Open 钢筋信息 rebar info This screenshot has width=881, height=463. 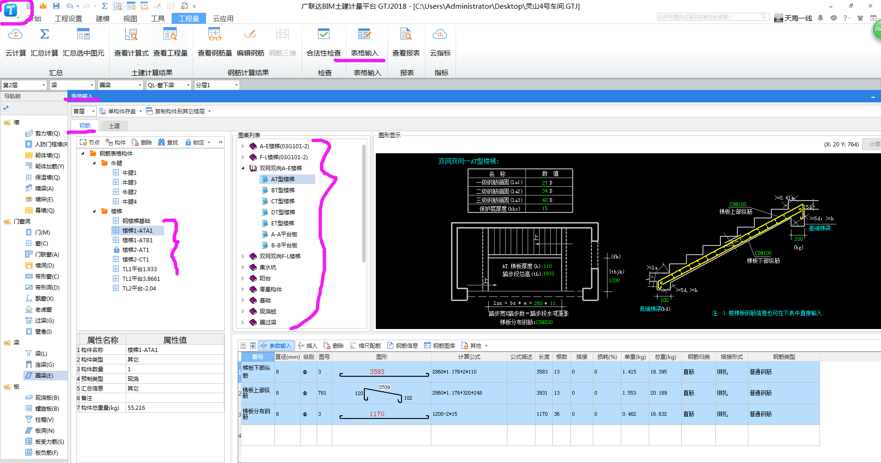point(402,346)
